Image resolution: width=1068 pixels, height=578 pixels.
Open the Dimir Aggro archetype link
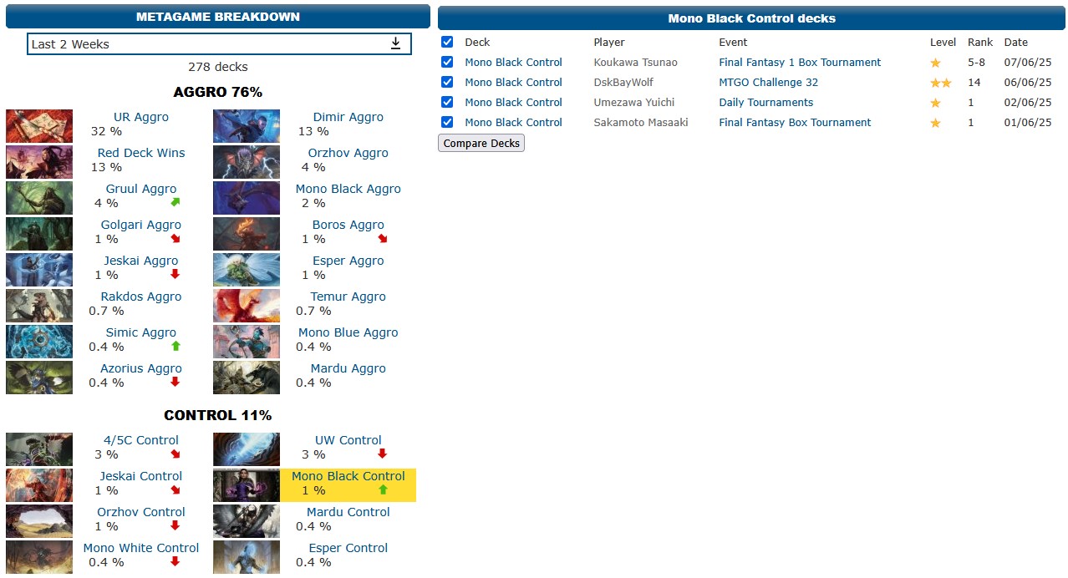tap(348, 117)
